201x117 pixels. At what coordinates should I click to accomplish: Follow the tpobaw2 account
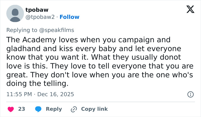[69, 17]
